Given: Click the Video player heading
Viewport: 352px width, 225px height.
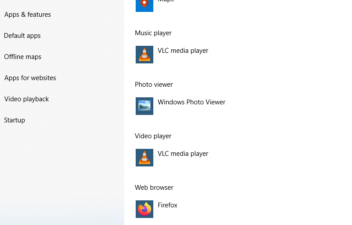Looking at the screenshot, I should (153, 136).
